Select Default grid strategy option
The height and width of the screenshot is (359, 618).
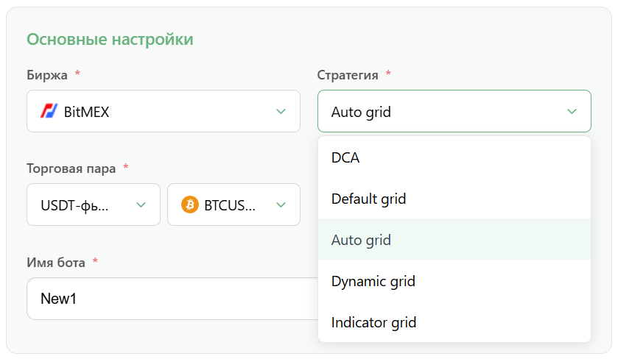click(x=454, y=199)
